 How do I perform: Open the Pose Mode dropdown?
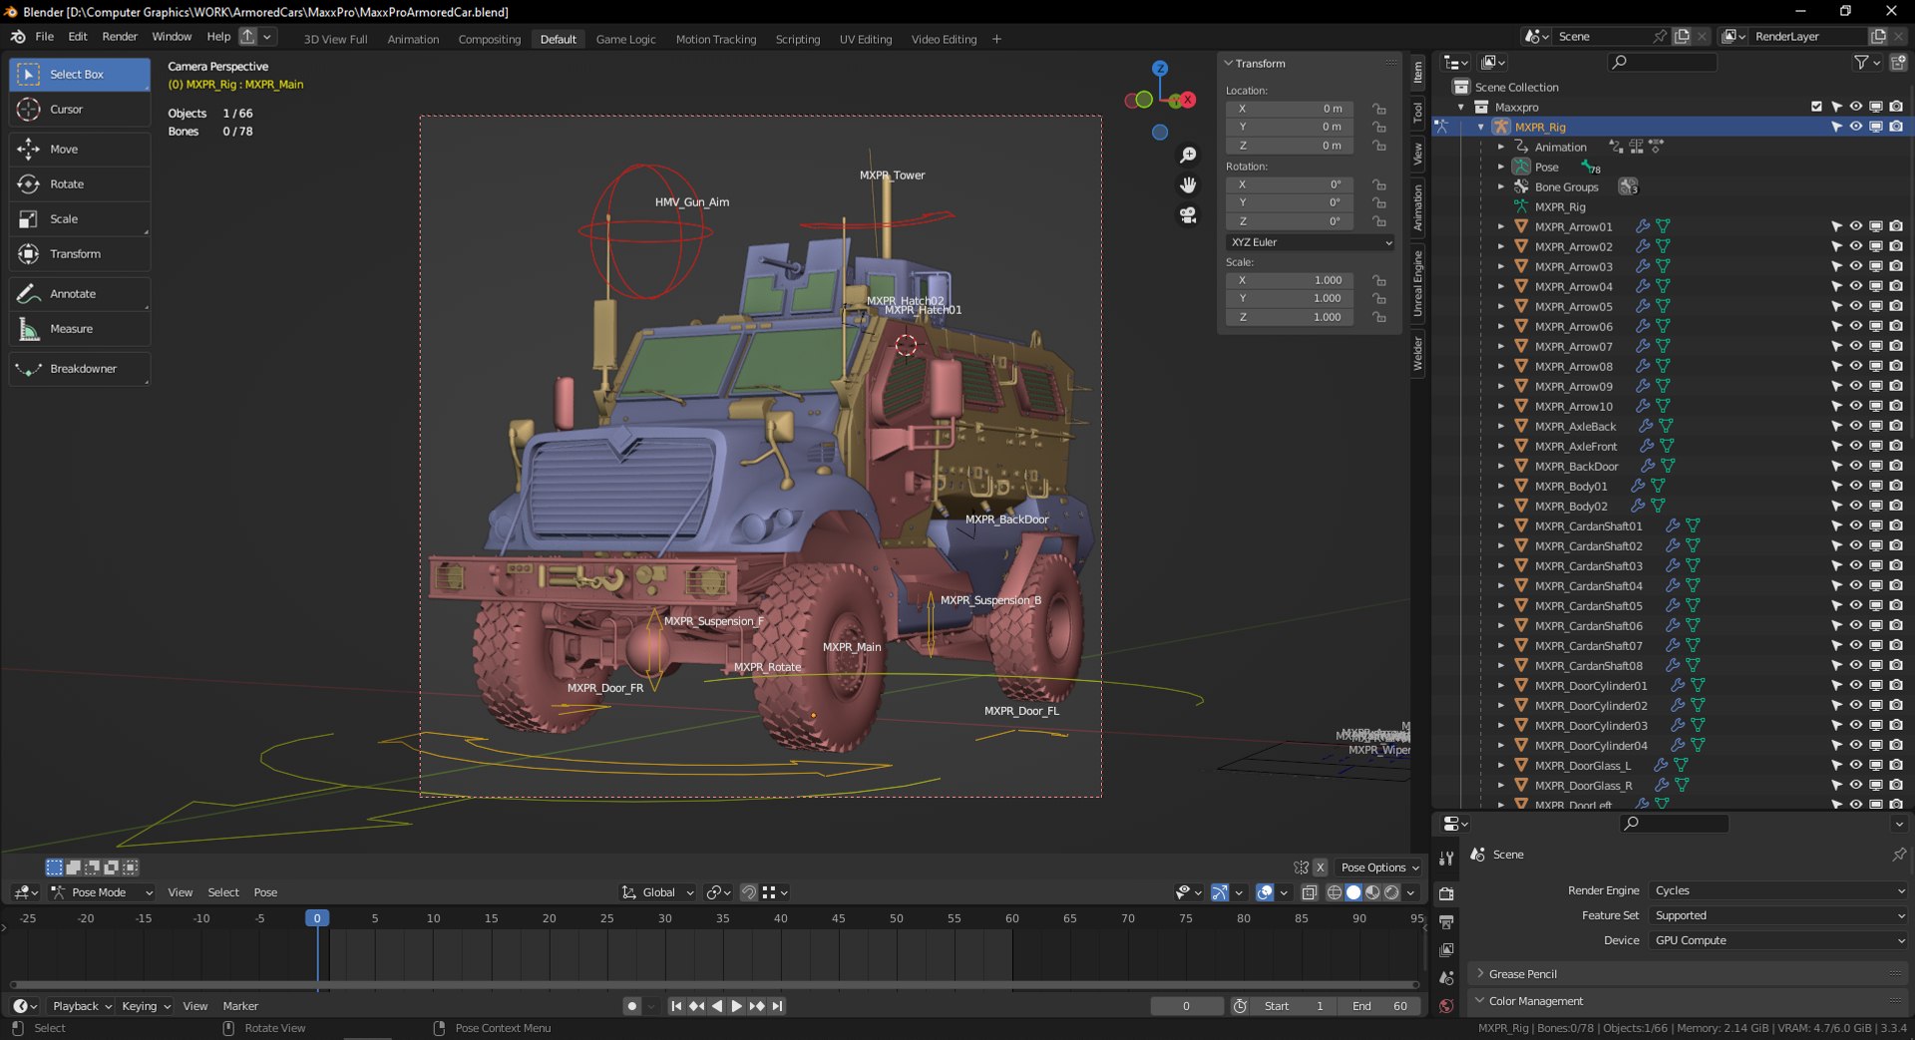pyautogui.click(x=102, y=892)
